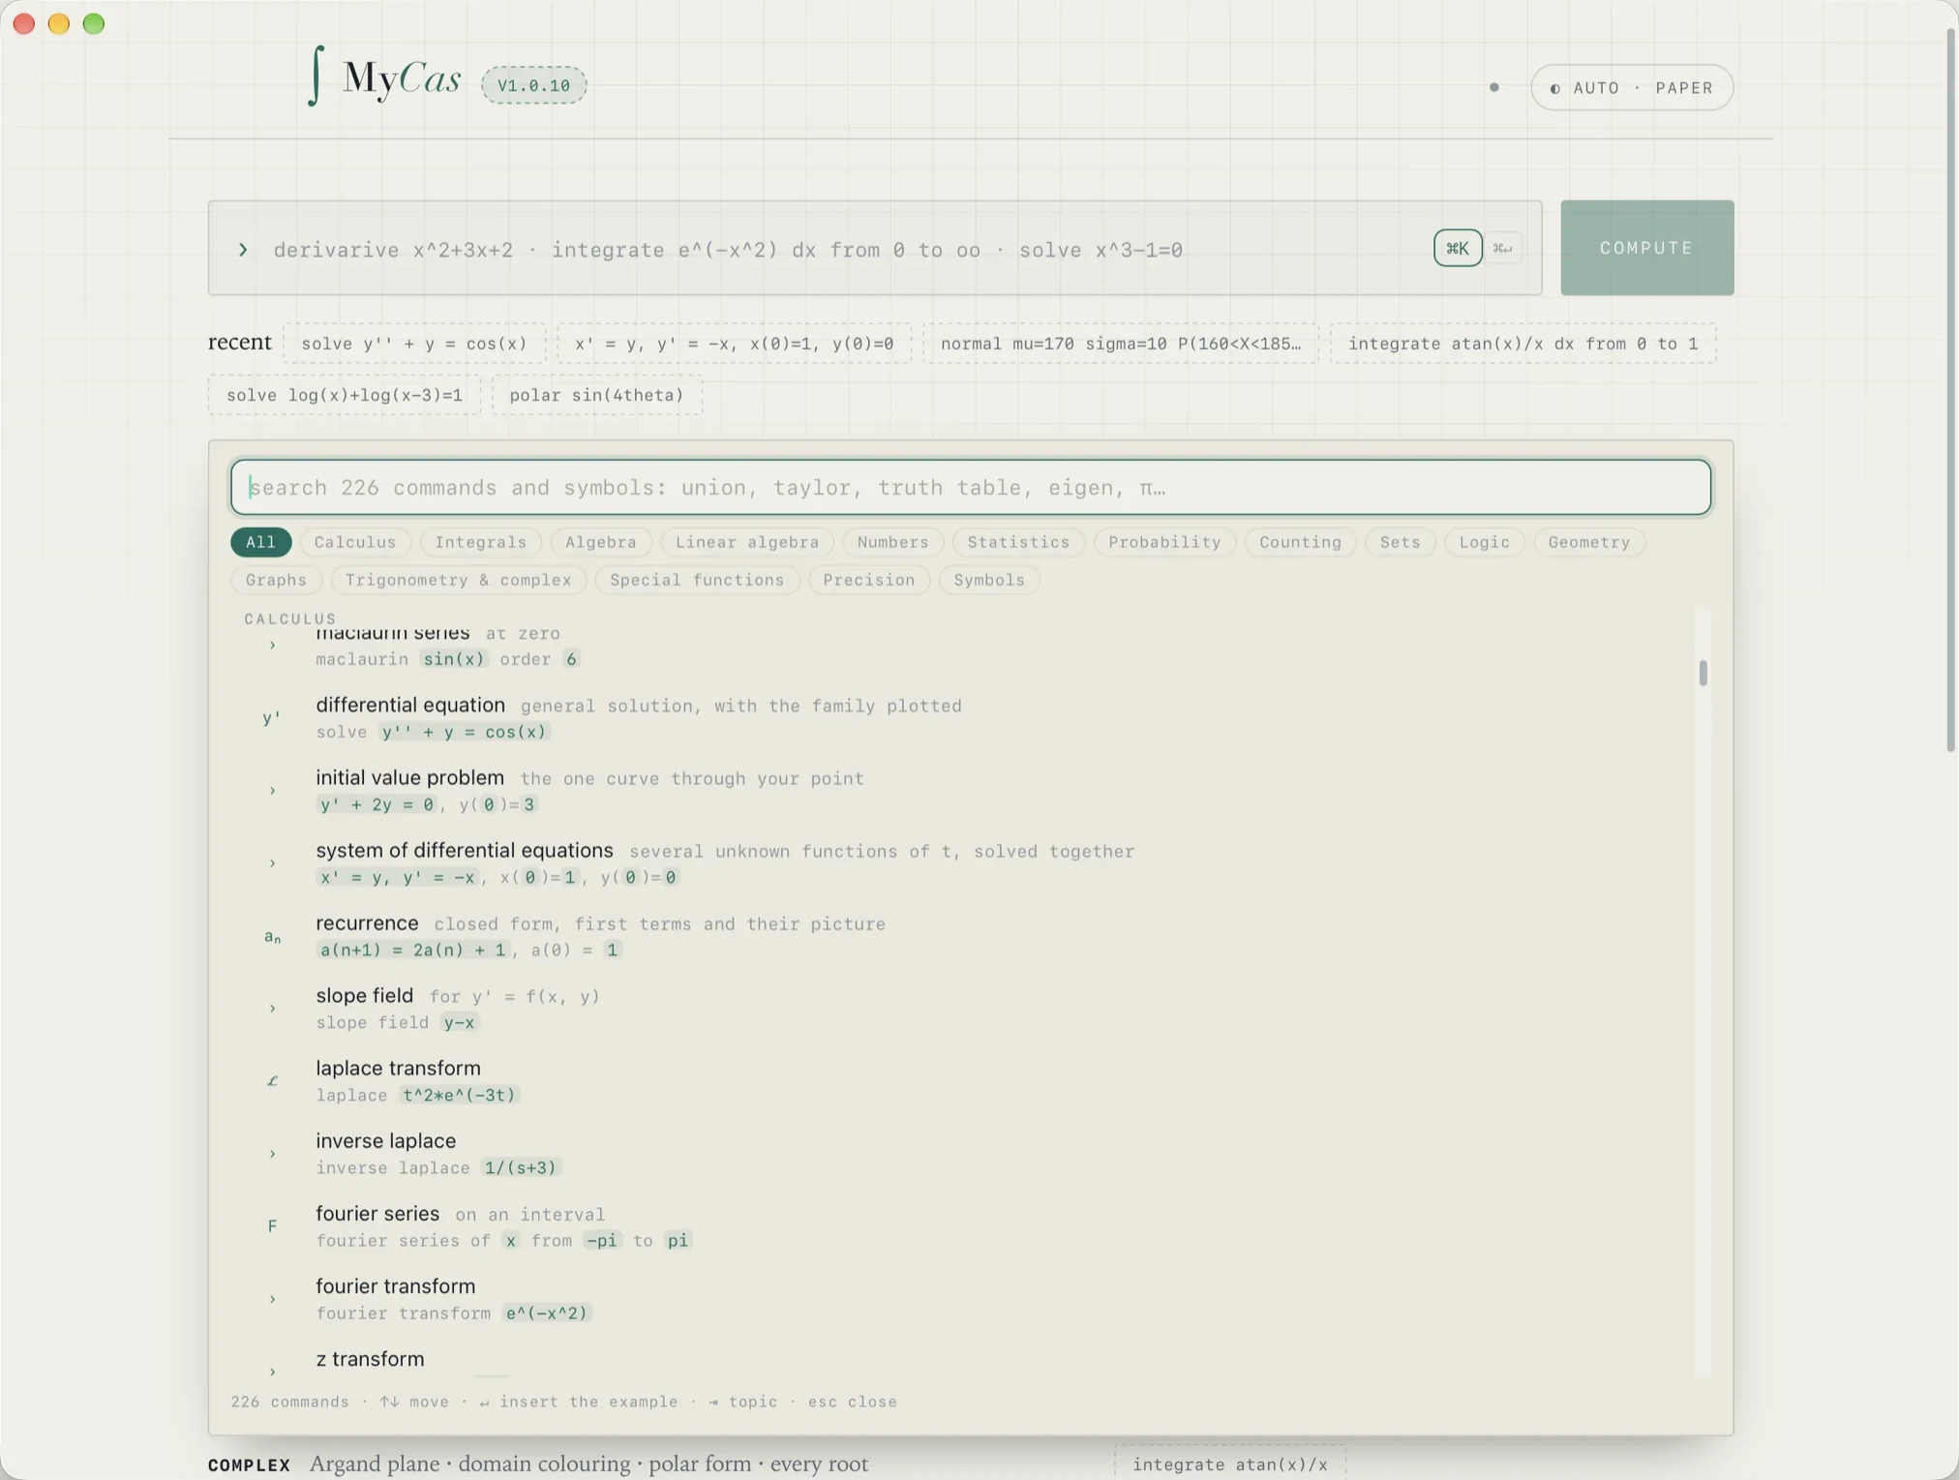The width and height of the screenshot is (1959, 1480).
Task: Select the Counting category filter
Action: click(1300, 542)
